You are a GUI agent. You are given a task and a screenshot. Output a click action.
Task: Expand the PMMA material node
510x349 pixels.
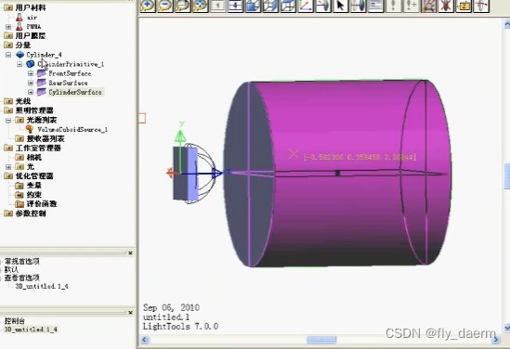[8, 27]
